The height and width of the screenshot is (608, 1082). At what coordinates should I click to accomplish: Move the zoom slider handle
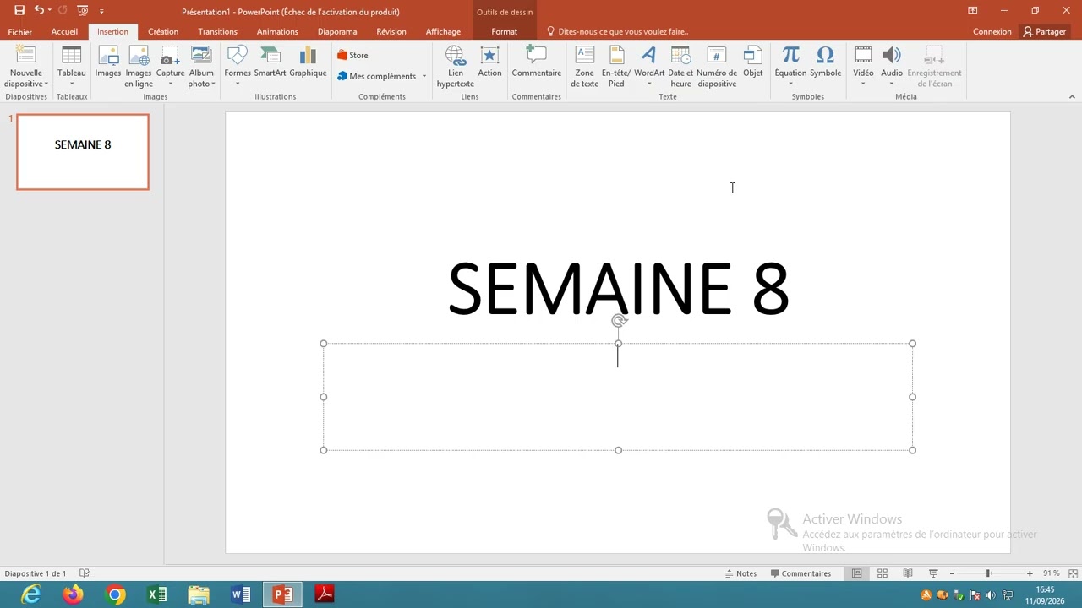pos(987,573)
